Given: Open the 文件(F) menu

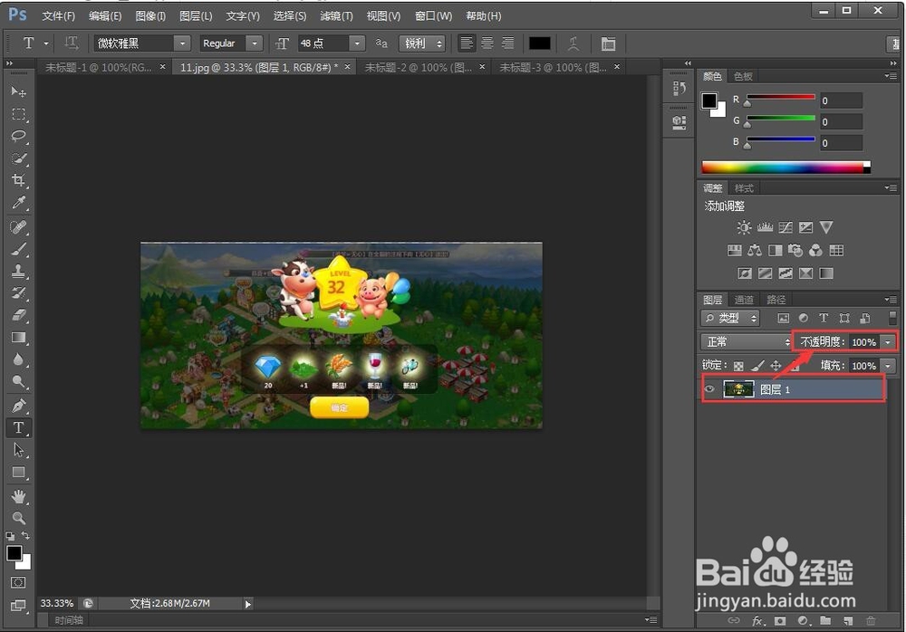Looking at the screenshot, I should (58, 15).
